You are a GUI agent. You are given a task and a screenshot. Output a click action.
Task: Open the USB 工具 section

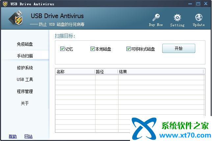(25, 80)
